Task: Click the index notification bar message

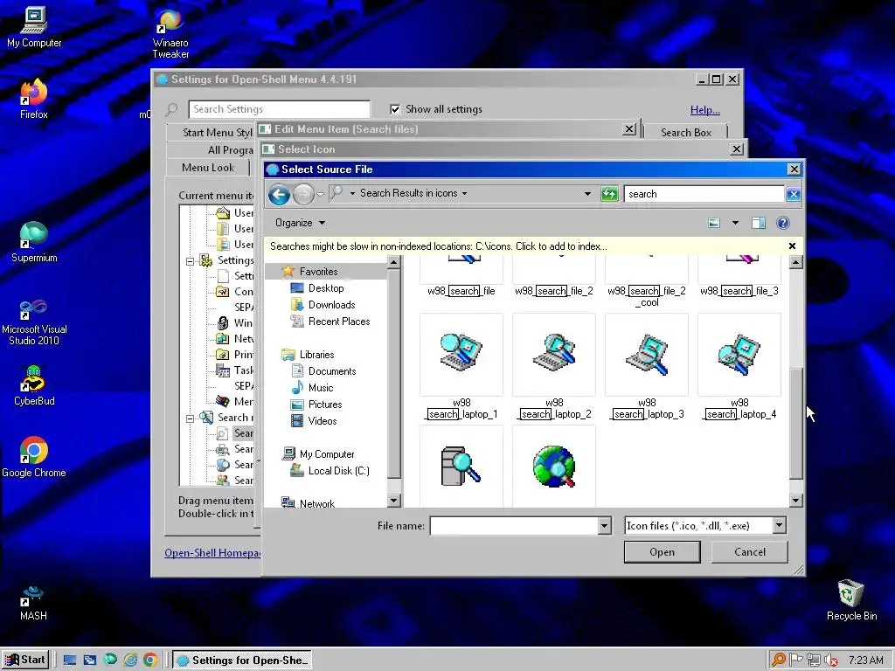Action: tap(439, 246)
